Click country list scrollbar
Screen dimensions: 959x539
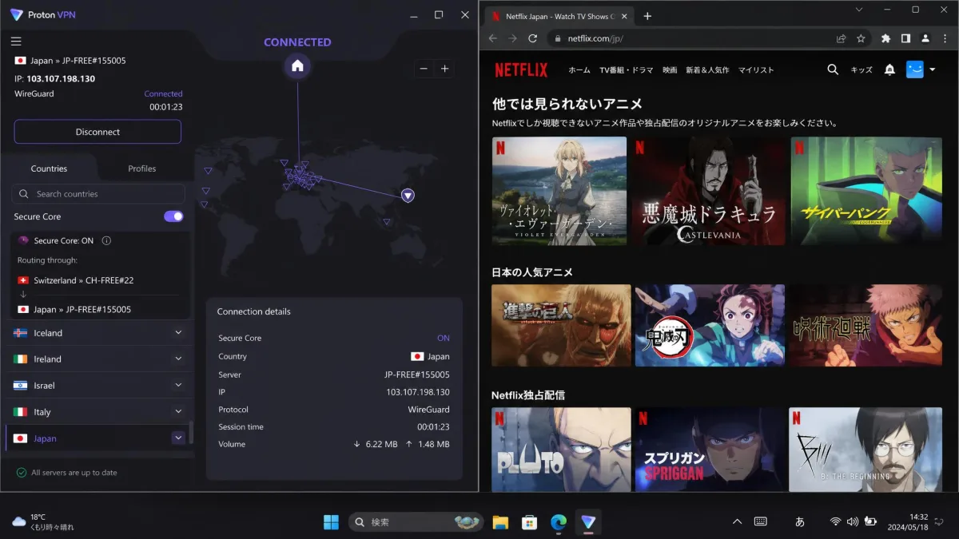pyautogui.click(x=191, y=433)
